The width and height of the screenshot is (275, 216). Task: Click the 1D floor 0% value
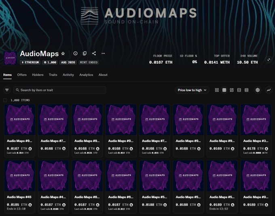pos(195,62)
